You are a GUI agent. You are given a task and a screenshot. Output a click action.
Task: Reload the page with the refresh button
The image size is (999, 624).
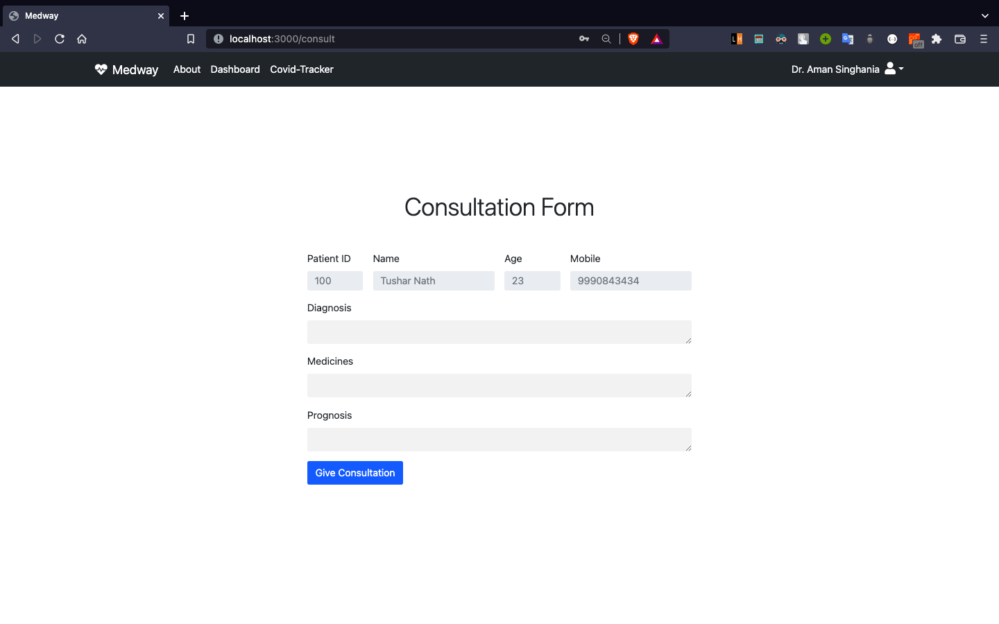[59, 39]
